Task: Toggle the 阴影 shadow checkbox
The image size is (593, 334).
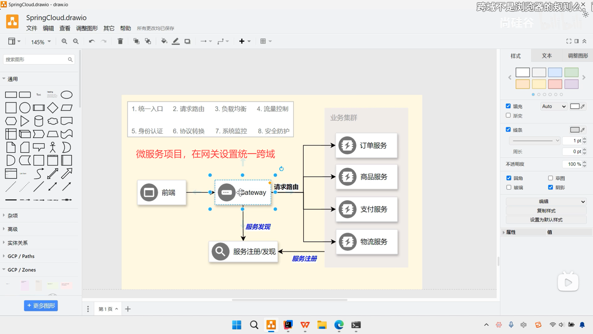Action: tap(550, 187)
